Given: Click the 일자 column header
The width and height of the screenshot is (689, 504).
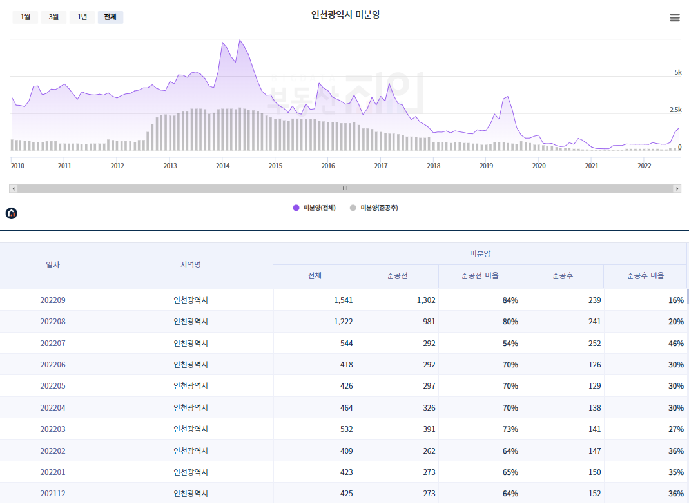Looking at the screenshot, I should (53, 265).
